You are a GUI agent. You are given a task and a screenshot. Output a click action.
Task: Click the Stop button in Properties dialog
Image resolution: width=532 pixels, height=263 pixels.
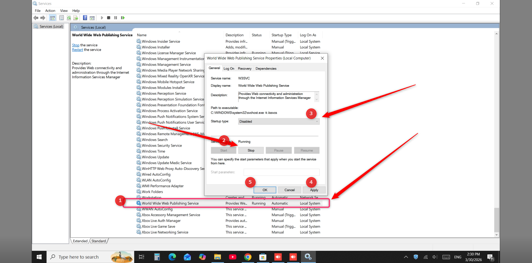[251, 150]
